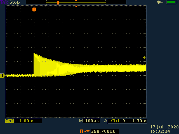Click the record view bar at top

76,3
